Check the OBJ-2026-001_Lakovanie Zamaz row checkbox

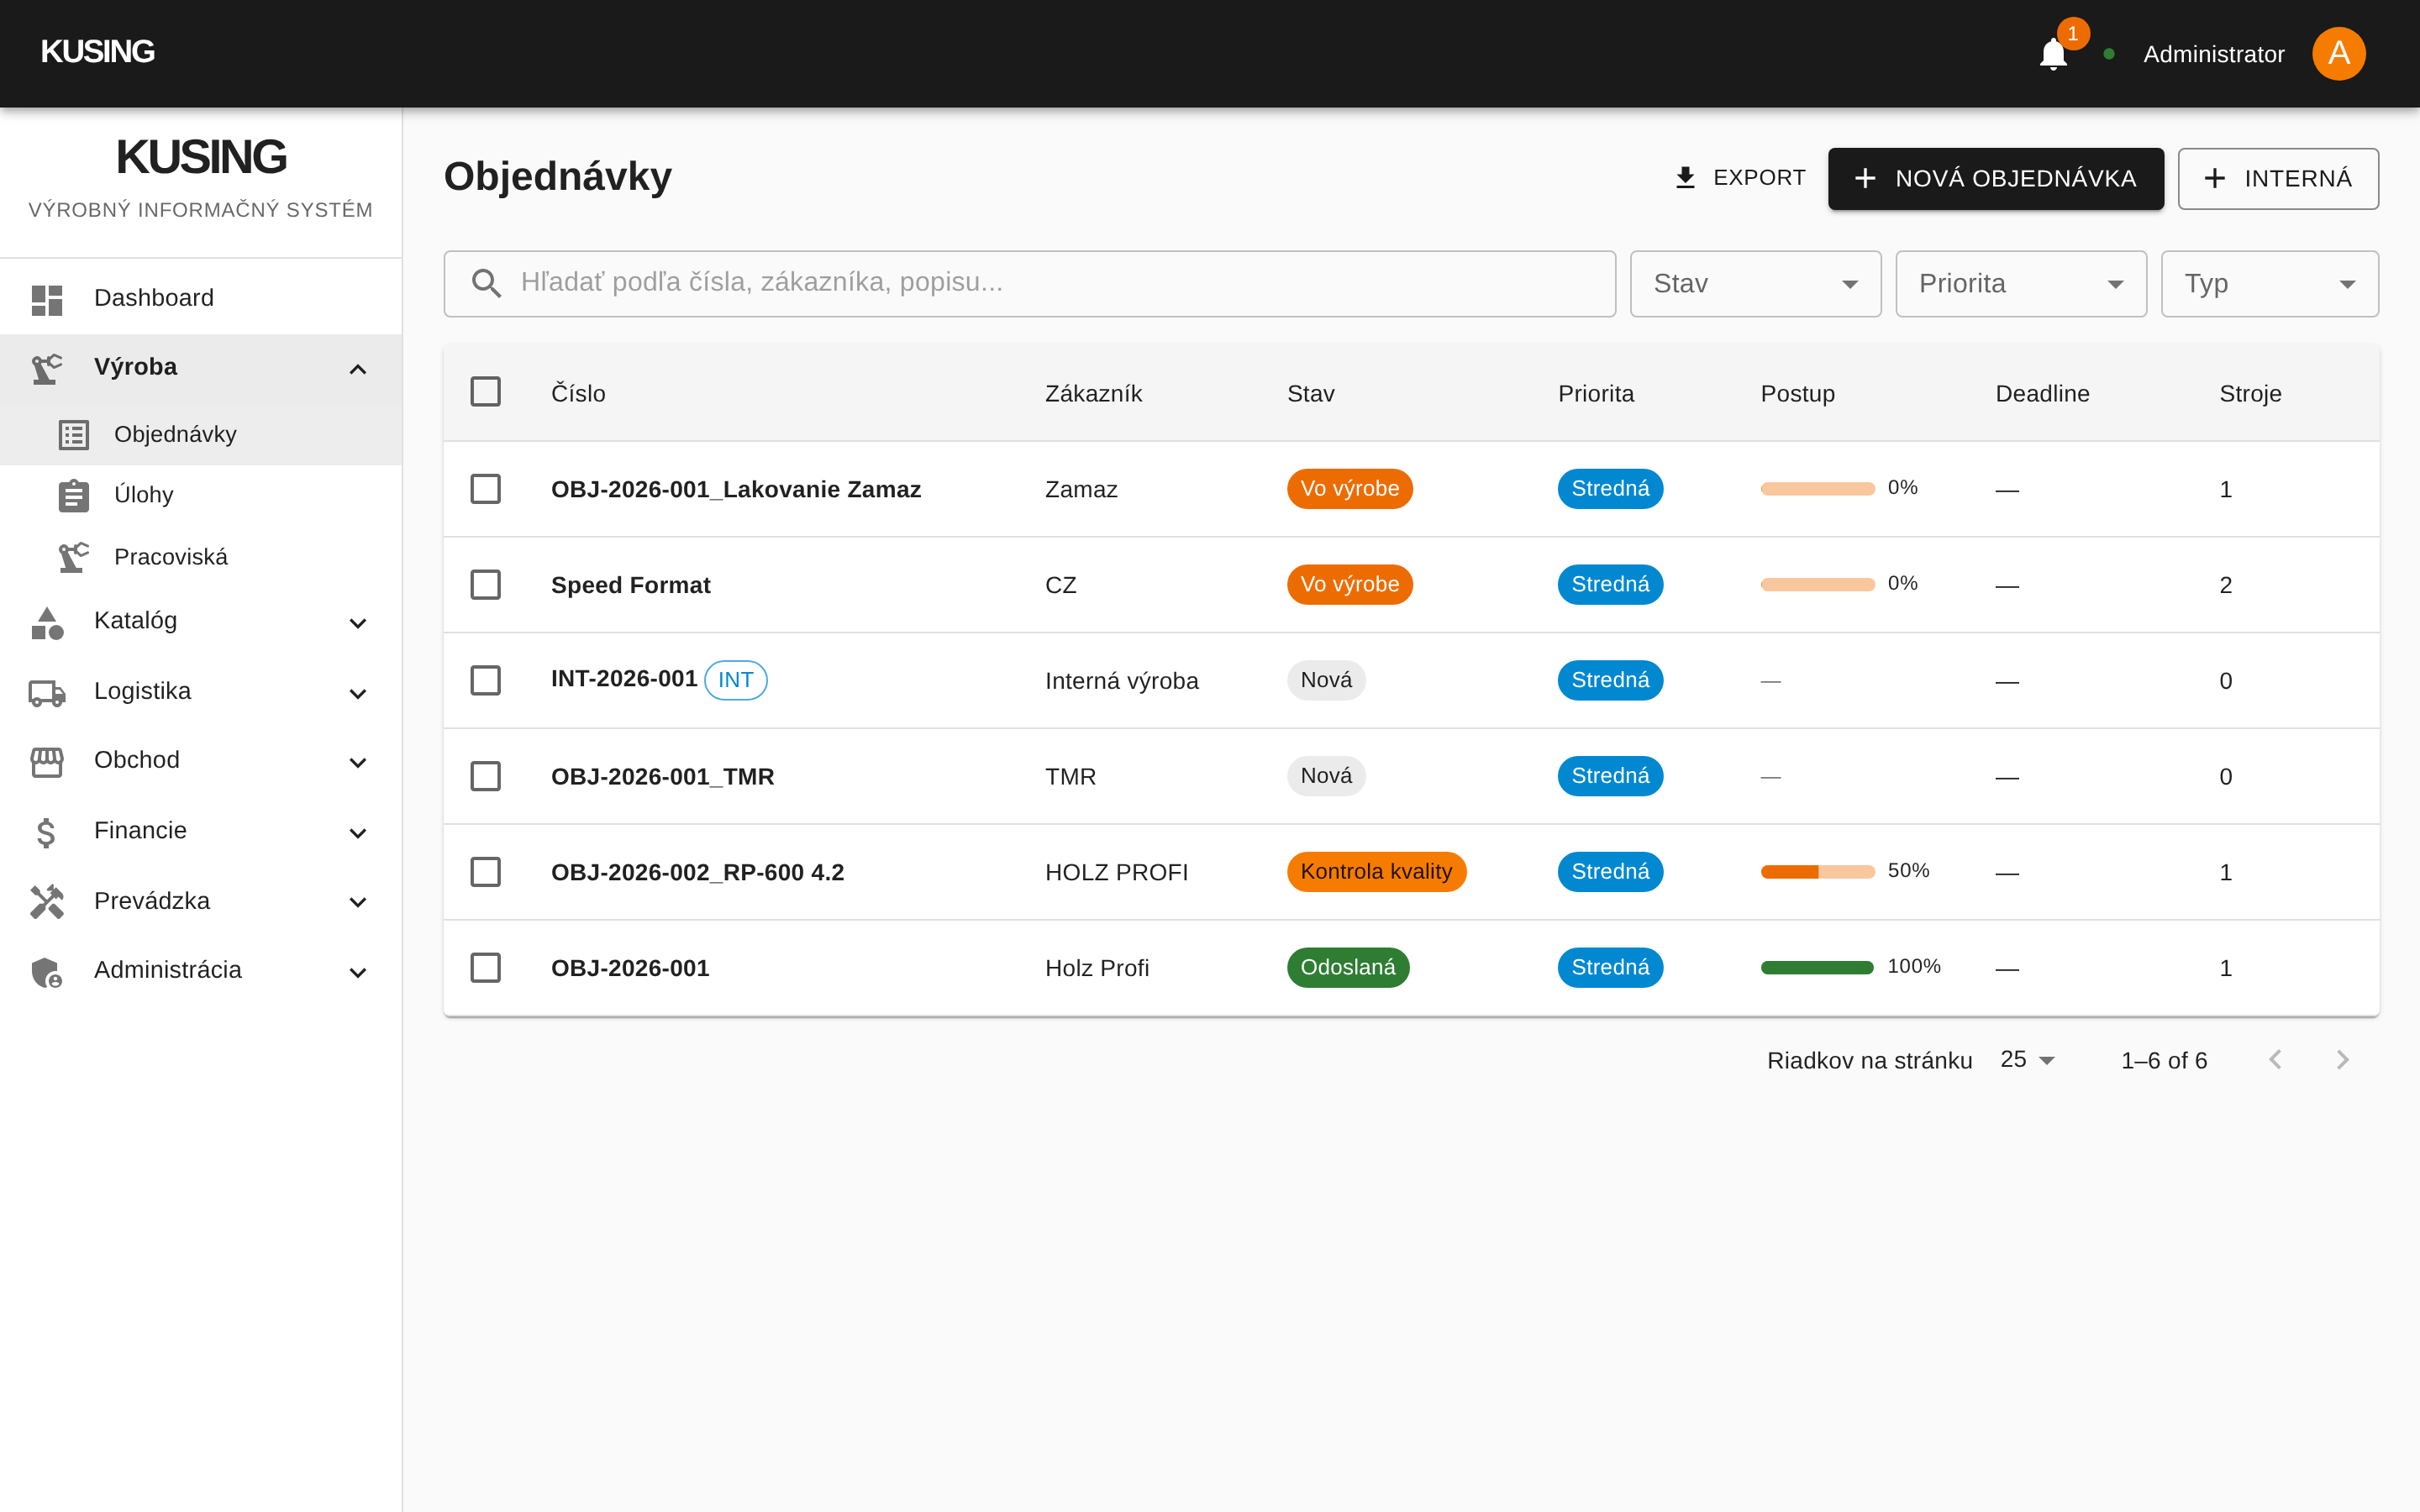coord(486,489)
